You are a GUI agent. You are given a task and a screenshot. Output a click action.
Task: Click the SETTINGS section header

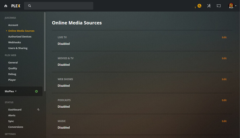tap(10, 134)
